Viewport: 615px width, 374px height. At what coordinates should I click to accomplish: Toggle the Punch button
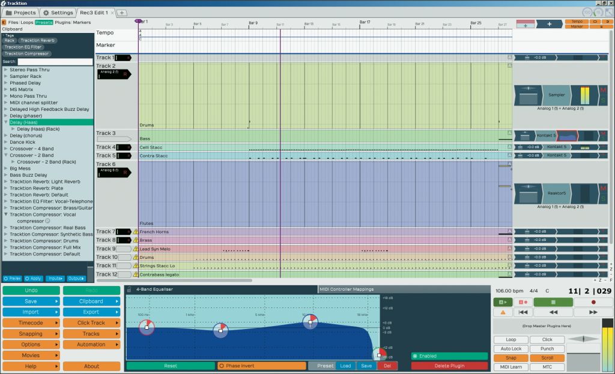(547, 349)
